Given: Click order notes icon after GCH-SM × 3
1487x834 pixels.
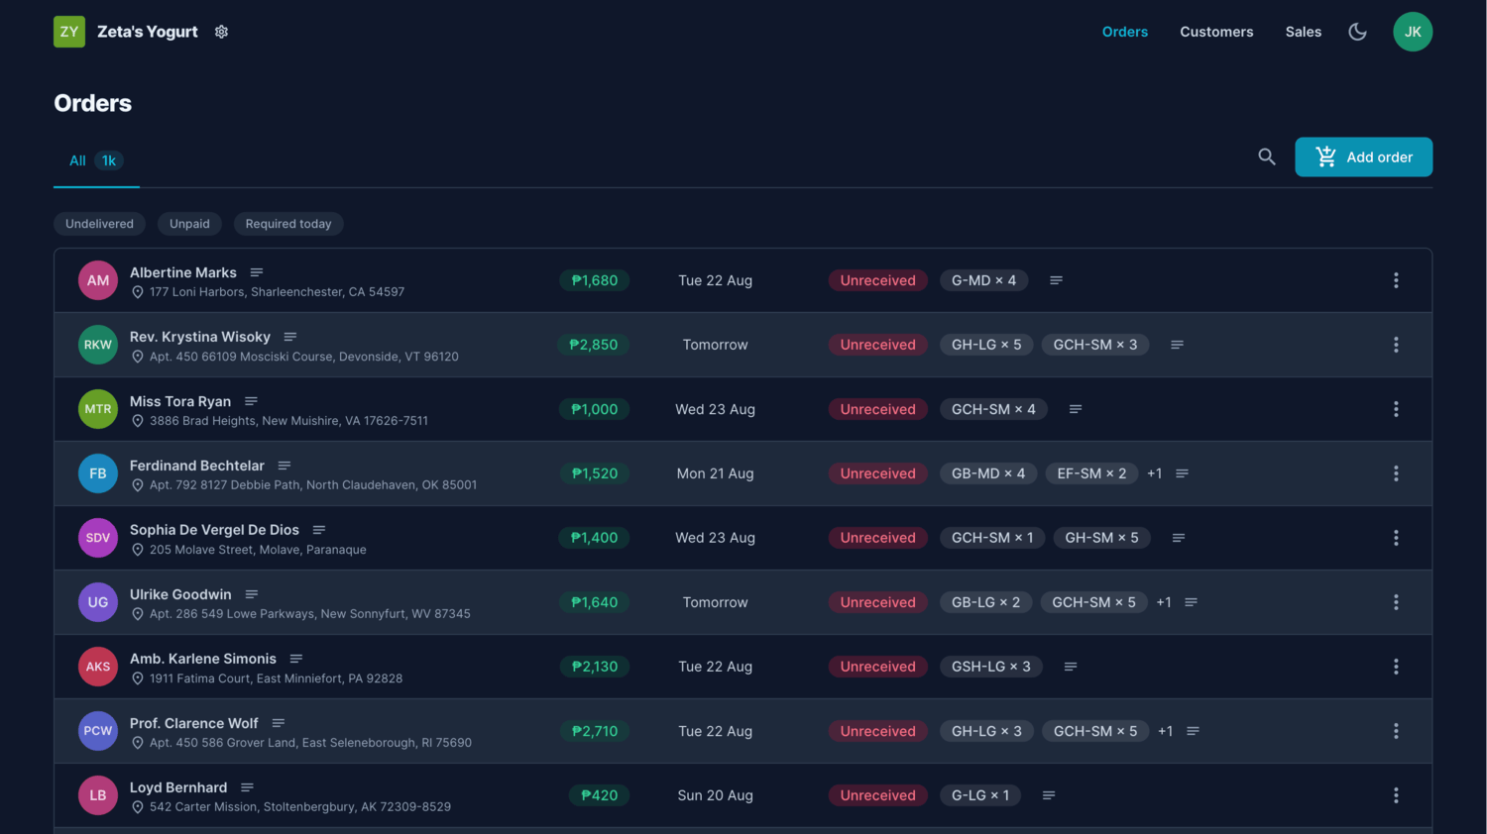Looking at the screenshot, I should point(1177,345).
